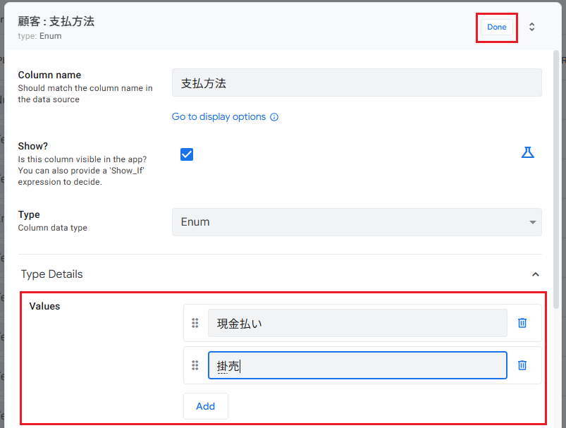Click the Type dropdown arrow
This screenshot has width=566, height=428.
[532, 222]
